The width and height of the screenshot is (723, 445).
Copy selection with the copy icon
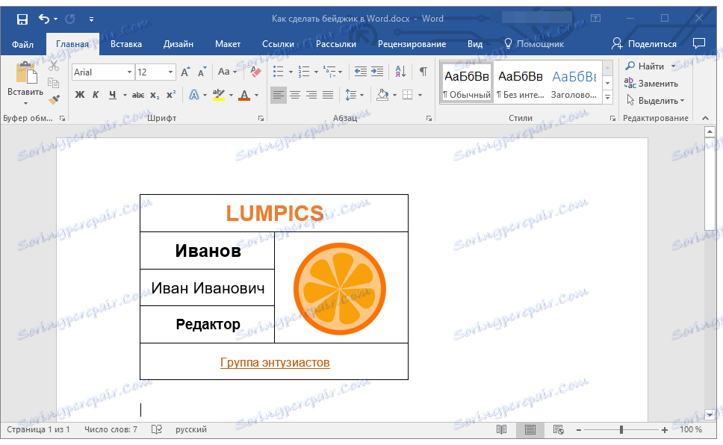[54, 83]
